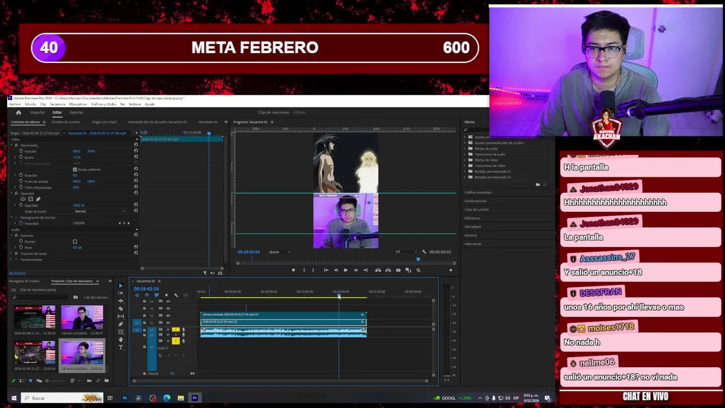Open Microsoft Edge from the taskbar
The width and height of the screenshot is (725, 408).
[x=167, y=398]
